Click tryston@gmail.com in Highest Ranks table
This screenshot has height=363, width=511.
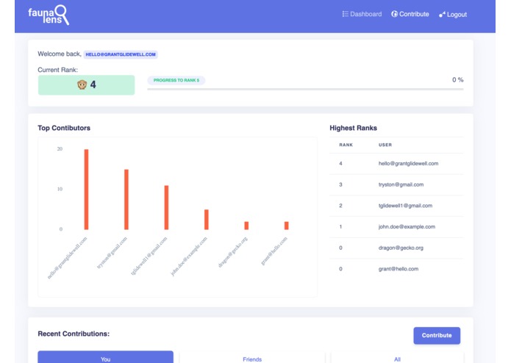tap(401, 184)
